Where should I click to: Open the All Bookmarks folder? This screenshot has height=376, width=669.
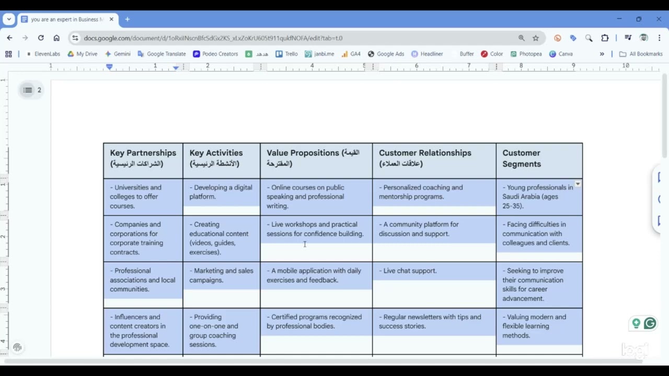tap(641, 54)
